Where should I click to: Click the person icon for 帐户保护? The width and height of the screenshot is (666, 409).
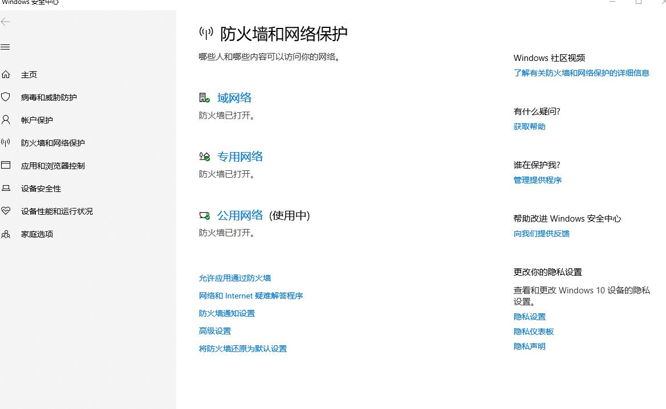(x=6, y=120)
